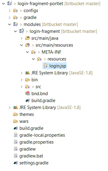Image resolution: width=108 pixels, height=171 pixels.
Task: Expand the configs folder arrow
Action: 10,11
